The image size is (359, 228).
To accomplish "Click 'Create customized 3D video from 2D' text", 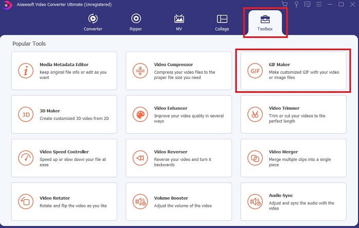I will coord(74,118).
